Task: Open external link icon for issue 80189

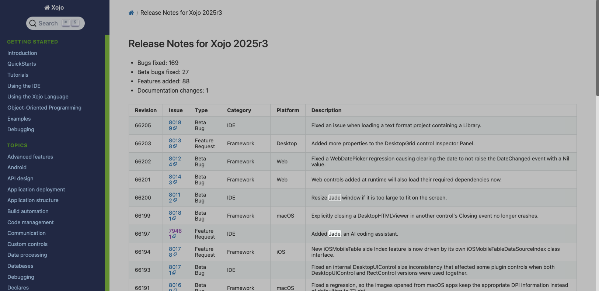Action: 175,128
